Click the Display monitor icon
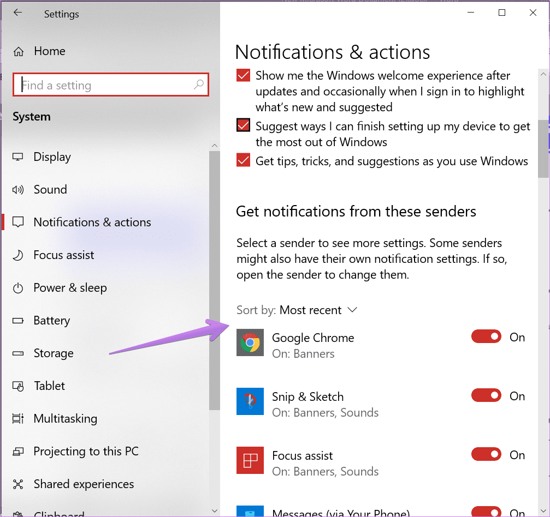The height and width of the screenshot is (517, 550). coord(18,157)
